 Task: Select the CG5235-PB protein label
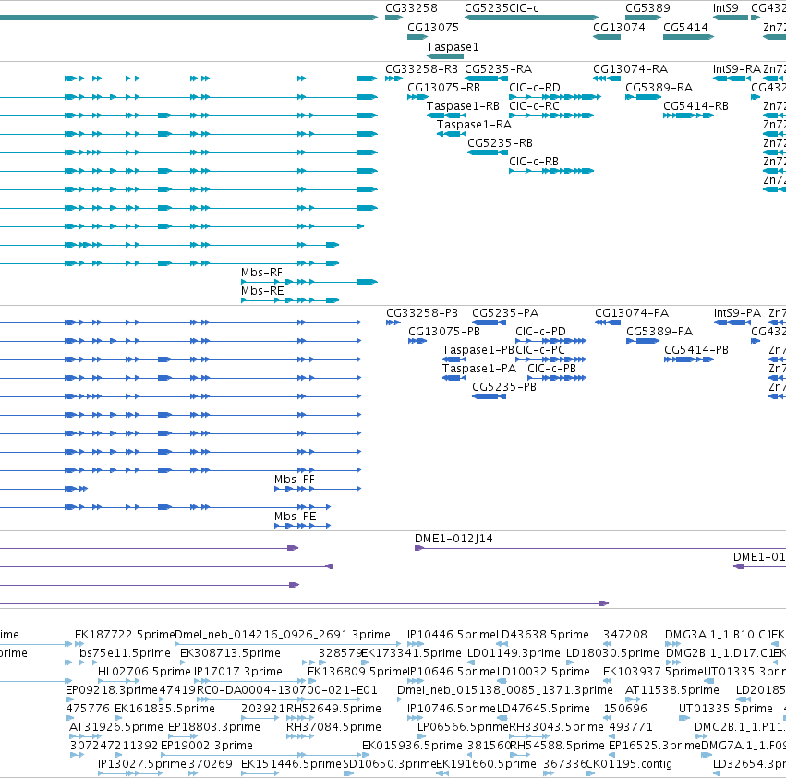(503, 387)
